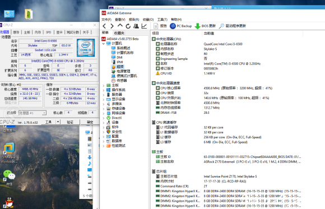Open the 工具(T) menu in AIDA64
This screenshot has width=325, height=209.
pos(162,20)
